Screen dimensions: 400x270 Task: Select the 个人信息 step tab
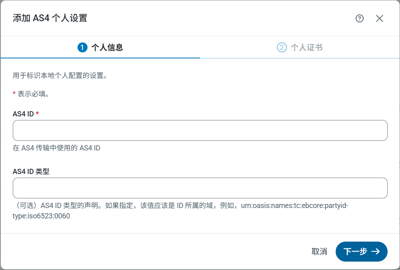click(100, 48)
